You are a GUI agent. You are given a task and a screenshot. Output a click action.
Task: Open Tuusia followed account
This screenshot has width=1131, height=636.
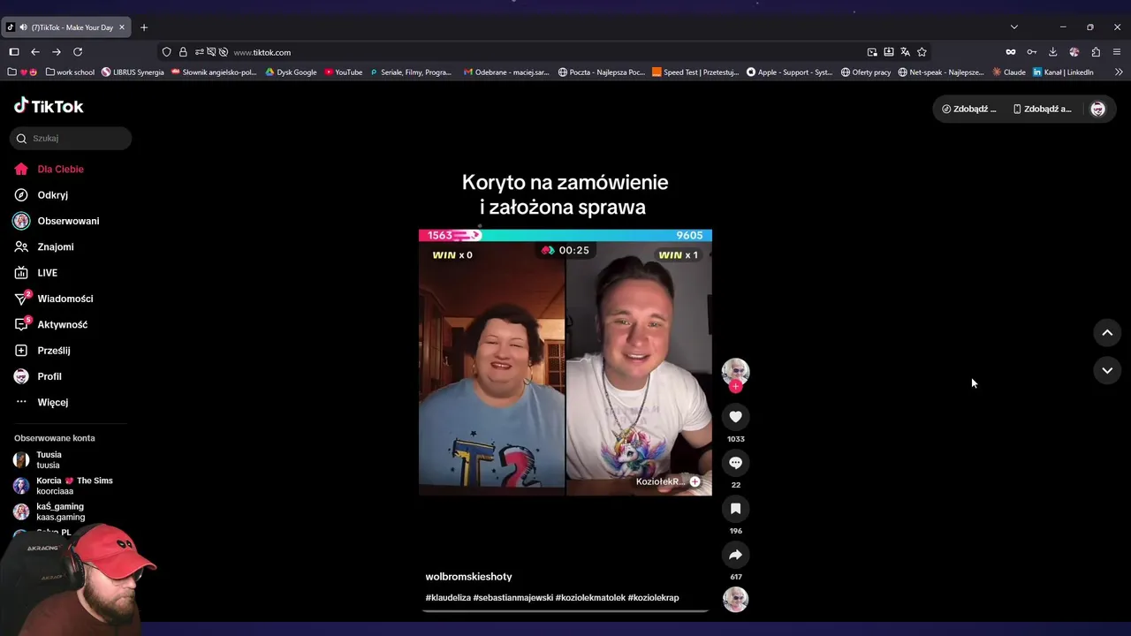pyautogui.click(x=62, y=459)
